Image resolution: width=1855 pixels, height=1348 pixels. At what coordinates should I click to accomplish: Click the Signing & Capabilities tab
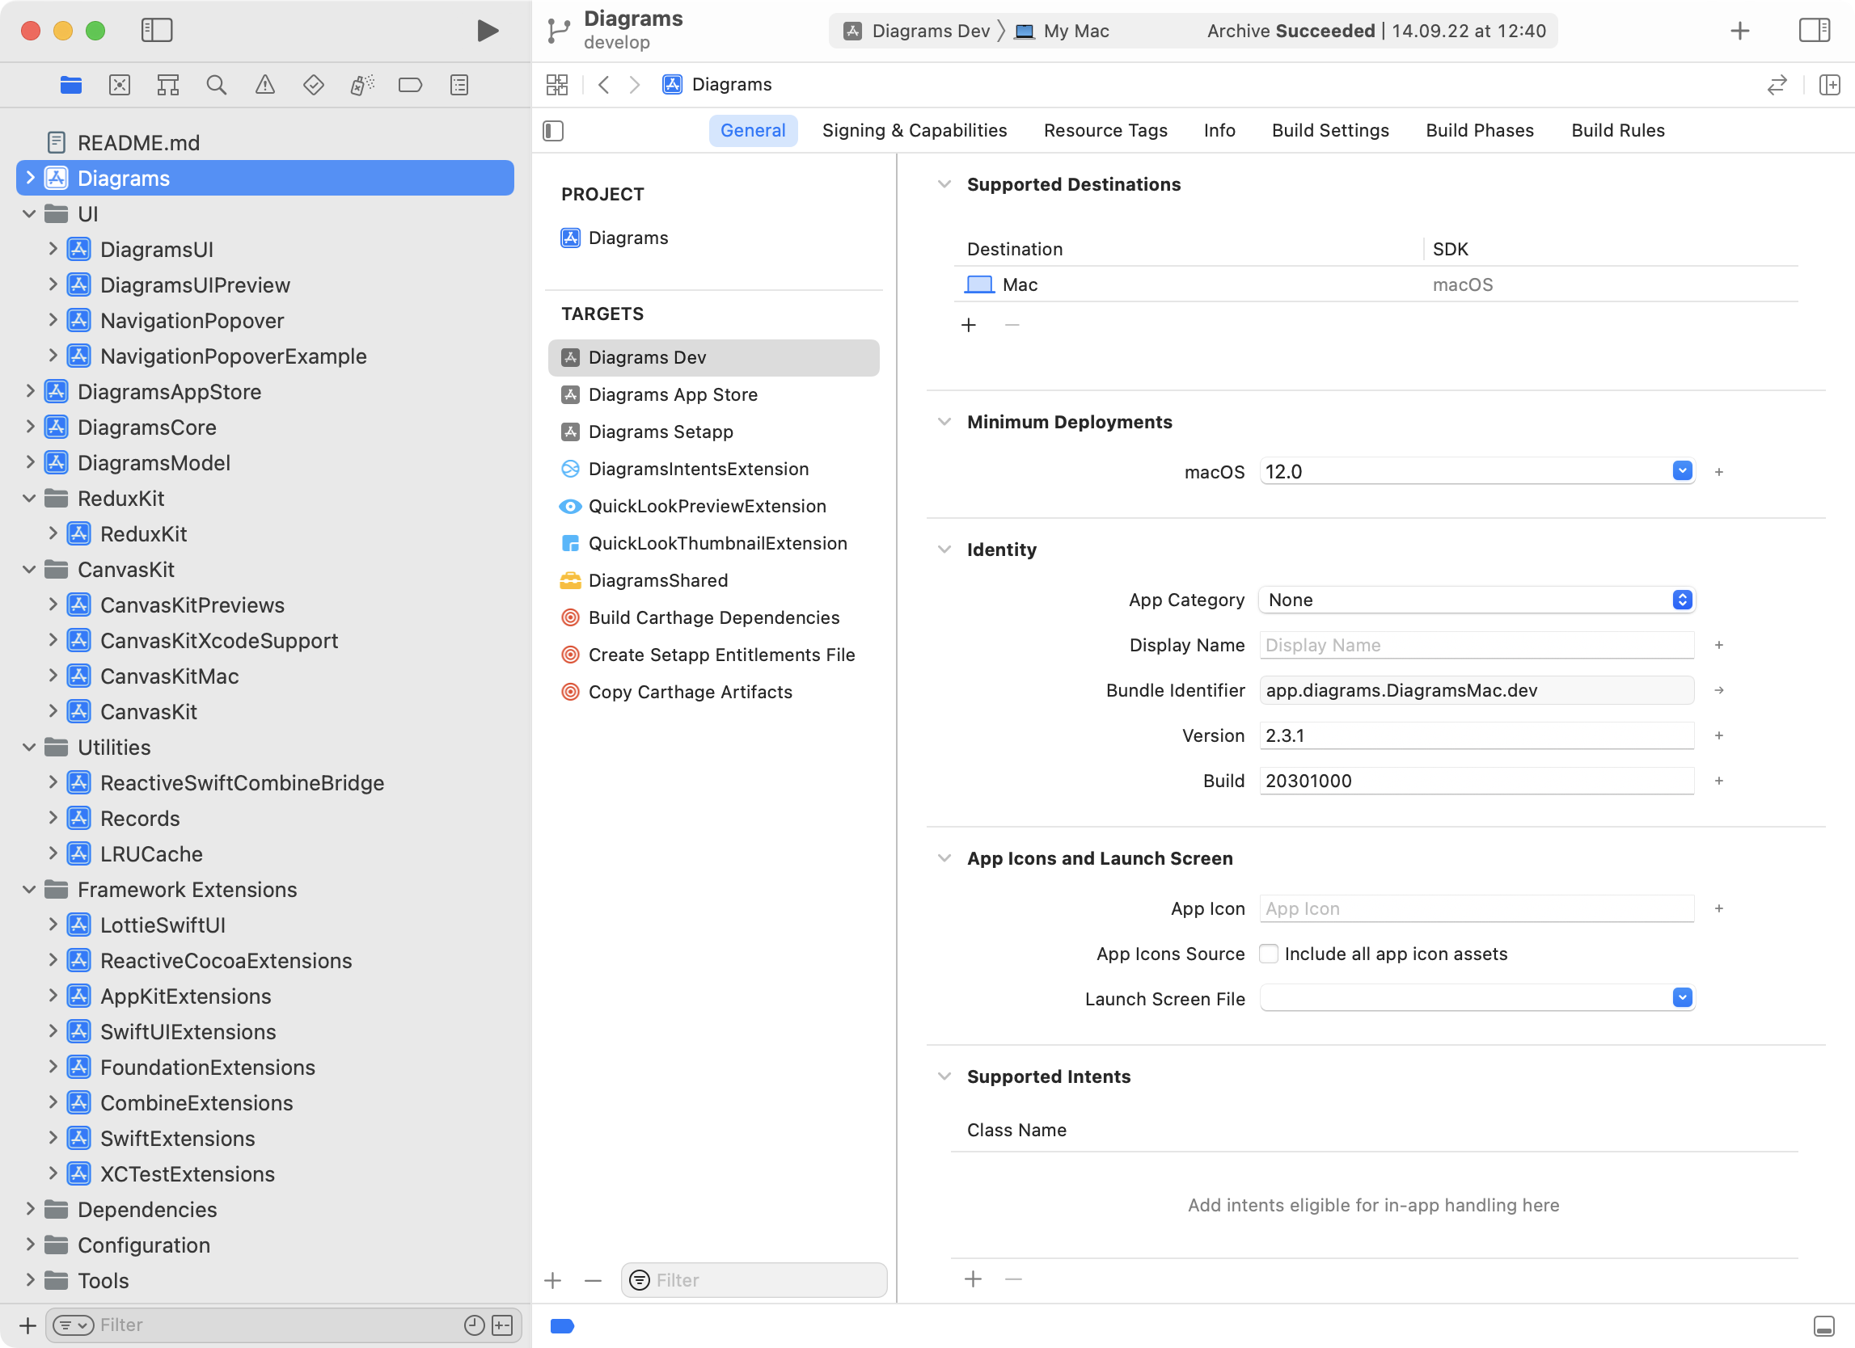point(916,131)
